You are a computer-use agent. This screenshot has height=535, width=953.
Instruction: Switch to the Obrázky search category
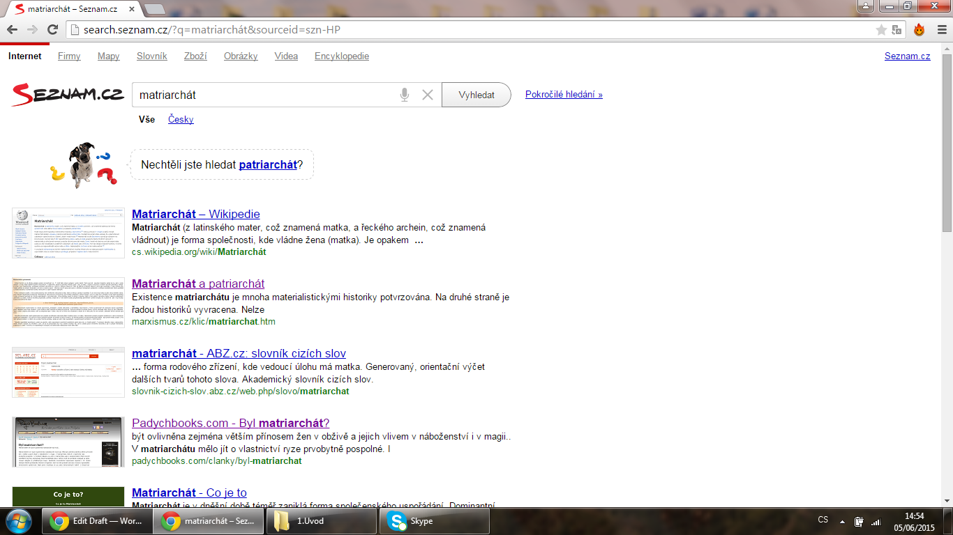241,56
